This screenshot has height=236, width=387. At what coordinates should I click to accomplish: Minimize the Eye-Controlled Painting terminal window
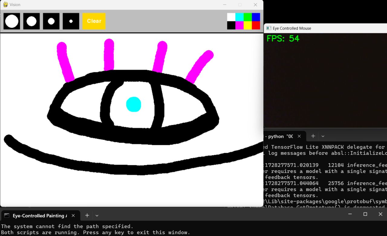point(350,214)
